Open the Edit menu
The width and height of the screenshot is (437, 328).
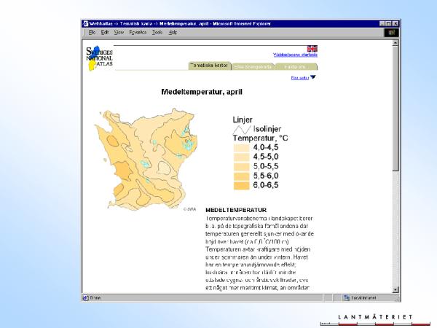point(105,33)
